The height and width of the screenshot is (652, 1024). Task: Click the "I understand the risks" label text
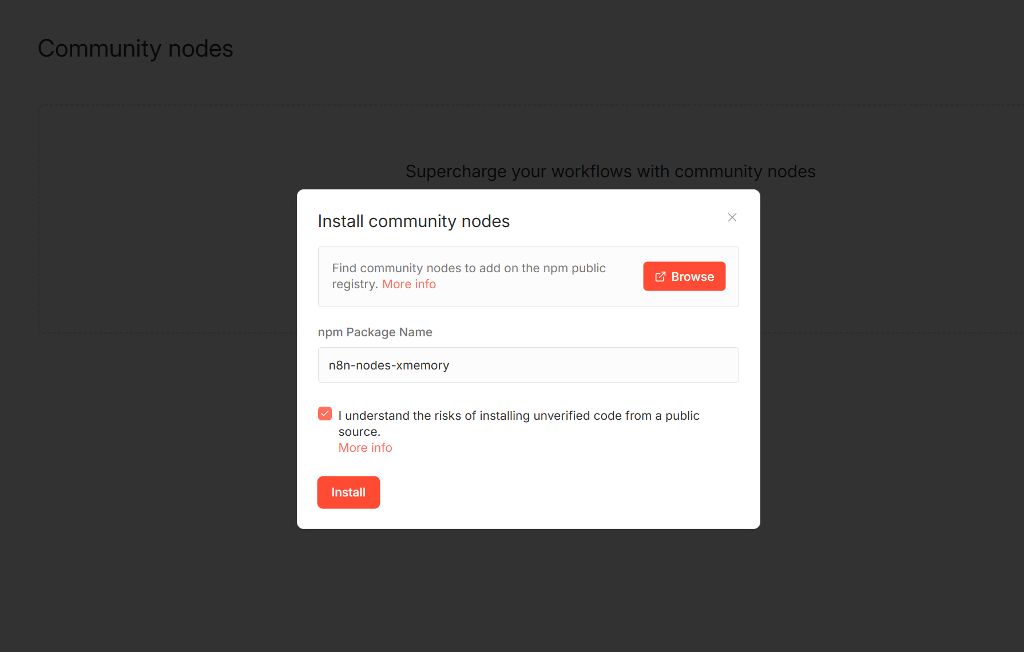(x=518, y=423)
